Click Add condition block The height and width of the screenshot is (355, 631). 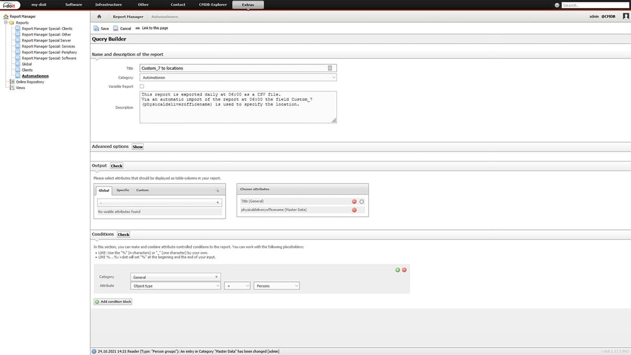click(x=113, y=301)
